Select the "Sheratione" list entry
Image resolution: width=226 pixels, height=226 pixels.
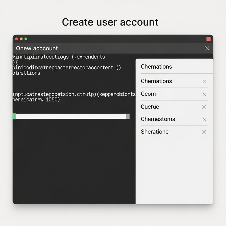click(x=154, y=132)
